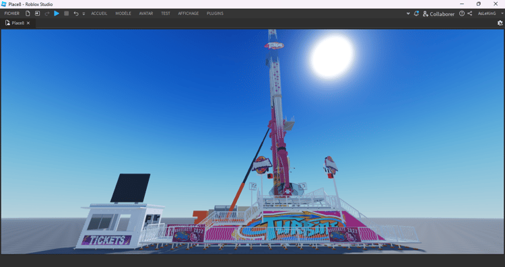Open the FICHIER menu
The width and height of the screenshot is (505, 267).
(x=12, y=13)
